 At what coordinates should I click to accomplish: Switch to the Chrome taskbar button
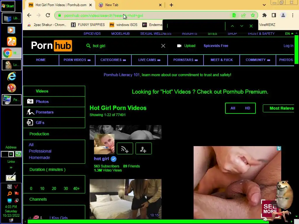[12, 53]
